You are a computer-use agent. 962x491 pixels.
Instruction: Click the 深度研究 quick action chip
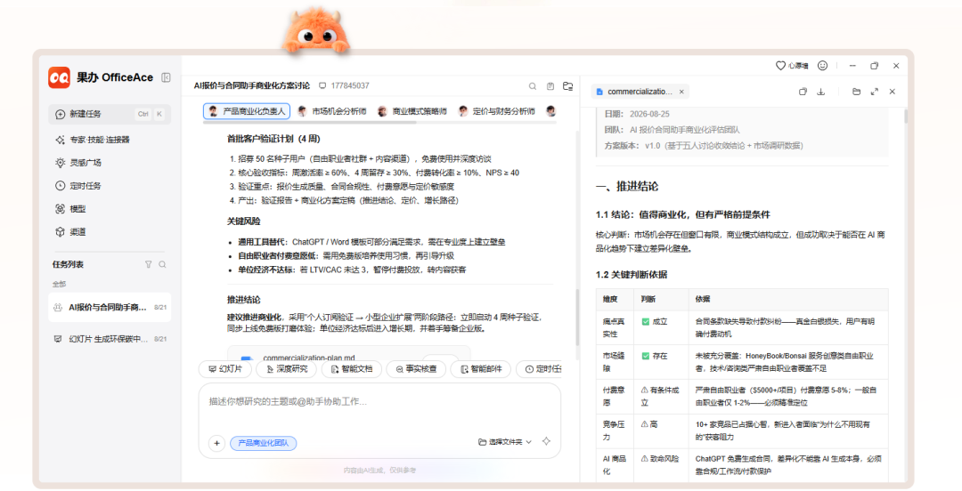287,369
